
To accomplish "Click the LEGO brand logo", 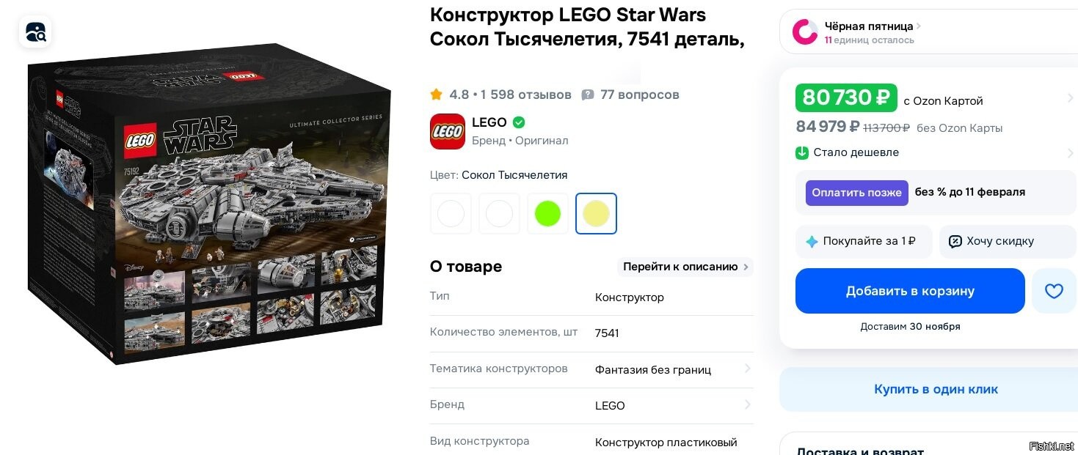I will 447,132.
